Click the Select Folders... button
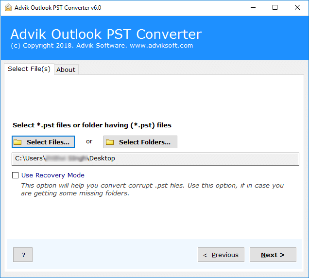 click(140, 142)
